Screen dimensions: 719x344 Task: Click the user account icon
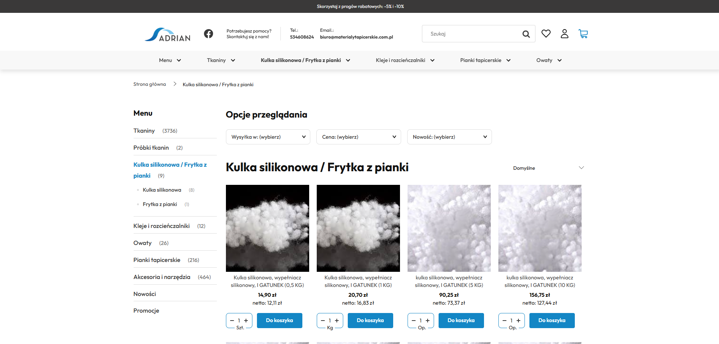pyautogui.click(x=565, y=34)
